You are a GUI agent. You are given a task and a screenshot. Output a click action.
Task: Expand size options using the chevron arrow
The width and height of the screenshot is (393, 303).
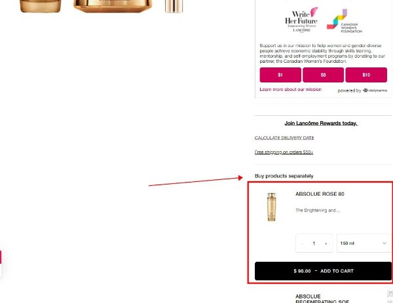point(384,243)
